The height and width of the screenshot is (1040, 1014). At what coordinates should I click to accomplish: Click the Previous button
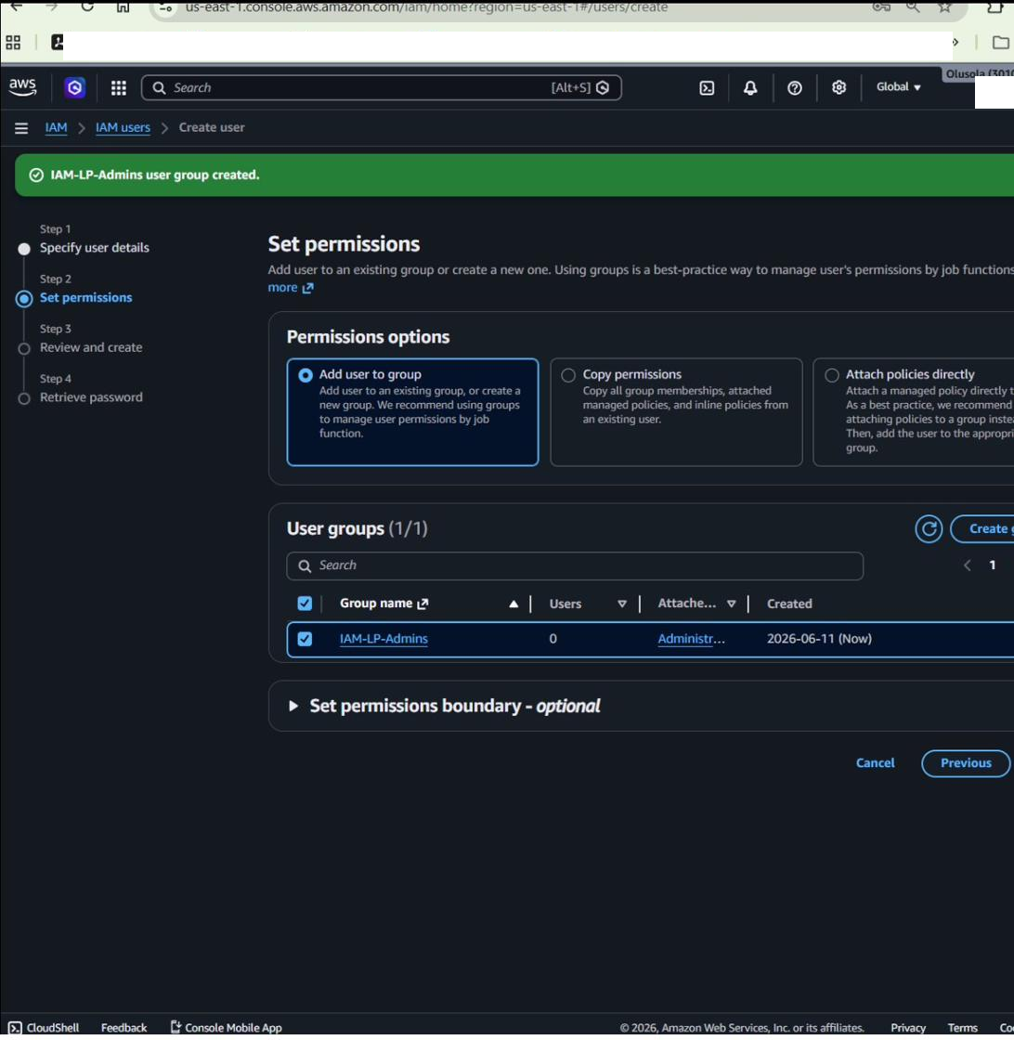coord(966,763)
